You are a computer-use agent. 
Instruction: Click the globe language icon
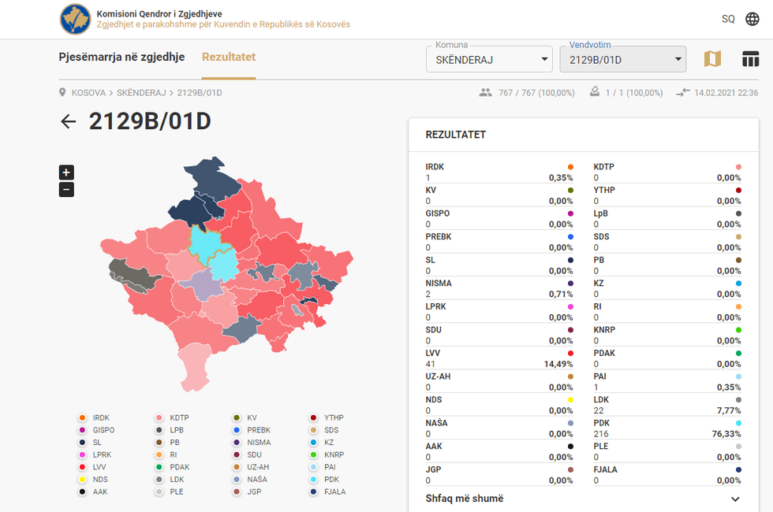pos(752,19)
